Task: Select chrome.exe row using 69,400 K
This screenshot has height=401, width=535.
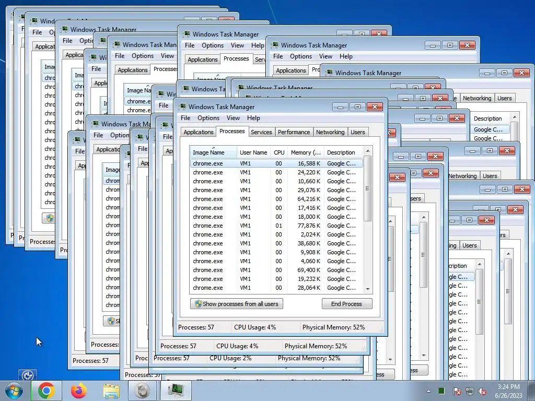Action: pos(276,270)
